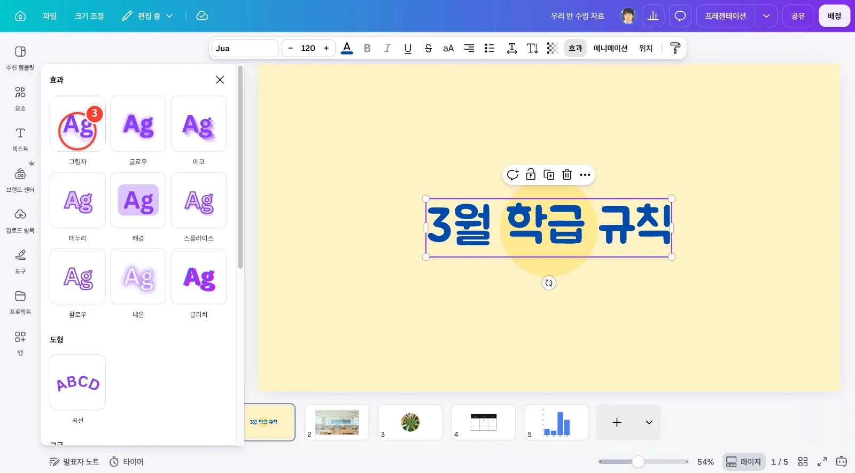Image resolution: width=855 pixels, height=473 pixels.
Task: Open the Jua font dropdown
Action: click(x=245, y=48)
